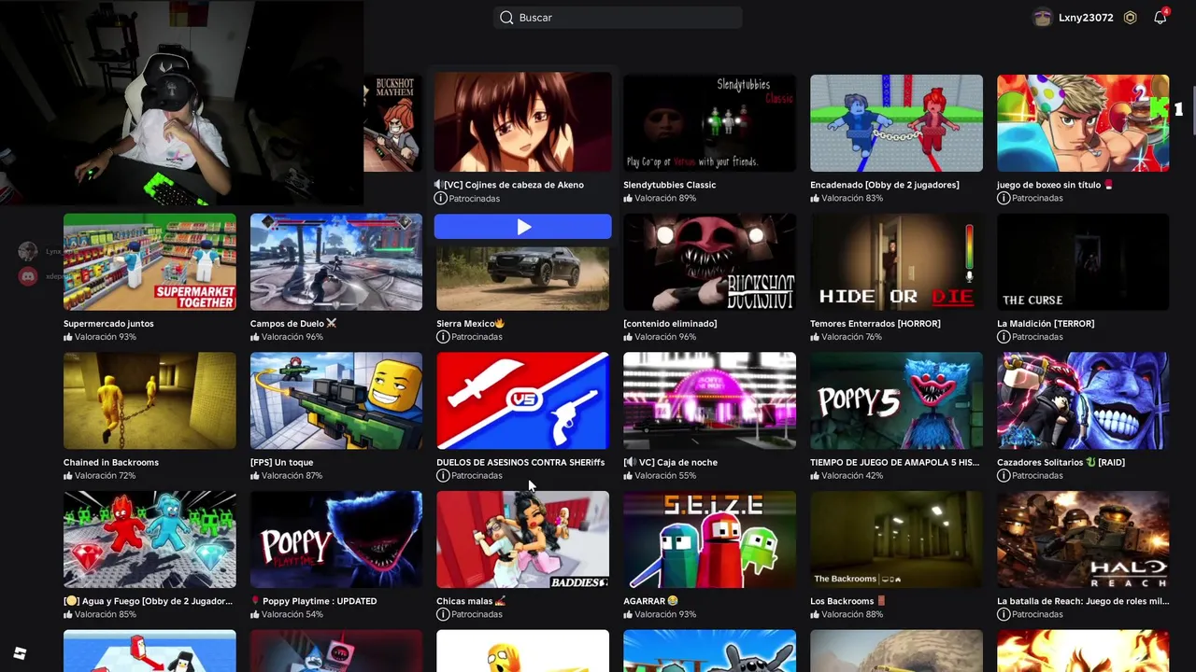Click thumbs-up icon for AGARRAR rating

point(628,615)
